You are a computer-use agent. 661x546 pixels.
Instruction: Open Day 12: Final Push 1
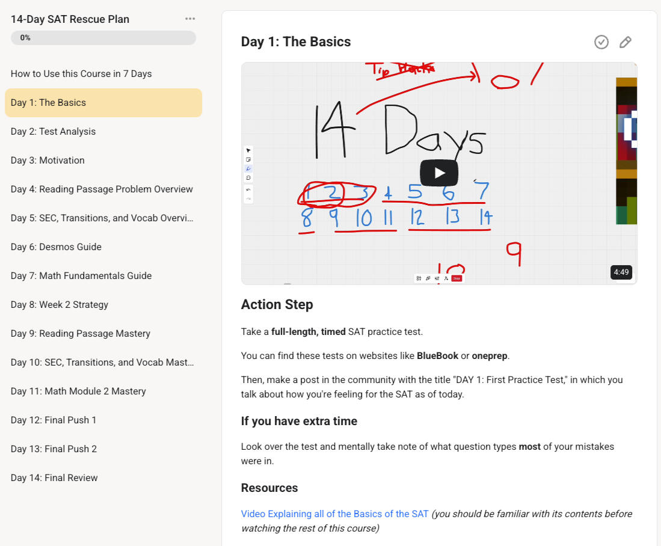click(54, 420)
